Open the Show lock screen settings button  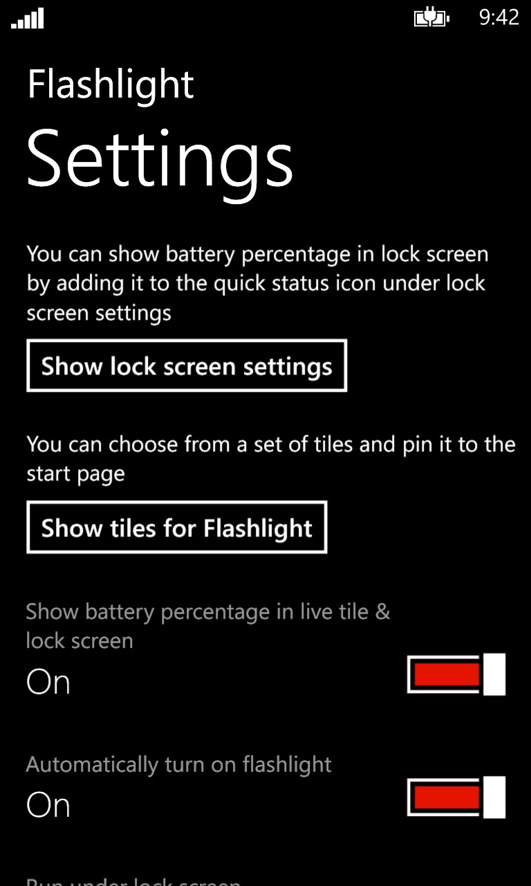pos(187,366)
